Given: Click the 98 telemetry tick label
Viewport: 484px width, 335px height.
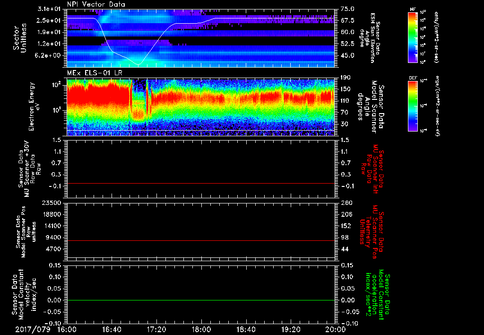Looking at the screenshot, I should point(344,238).
